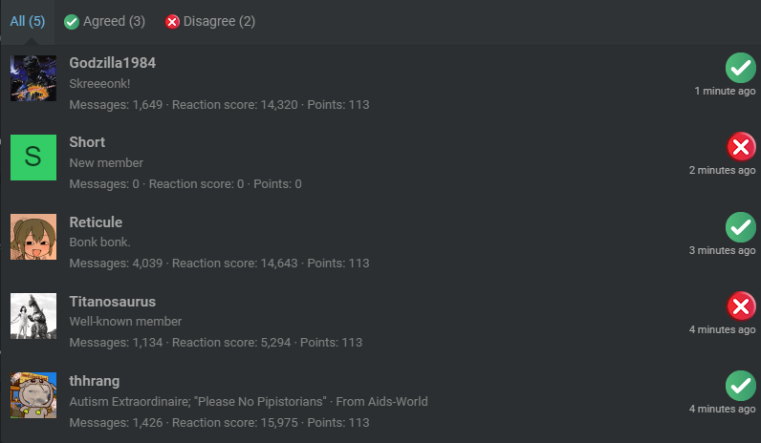Open Godzilla1984's avatar thumbnail
Image resolution: width=761 pixels, height=443 pixels.
pos(33,78)
